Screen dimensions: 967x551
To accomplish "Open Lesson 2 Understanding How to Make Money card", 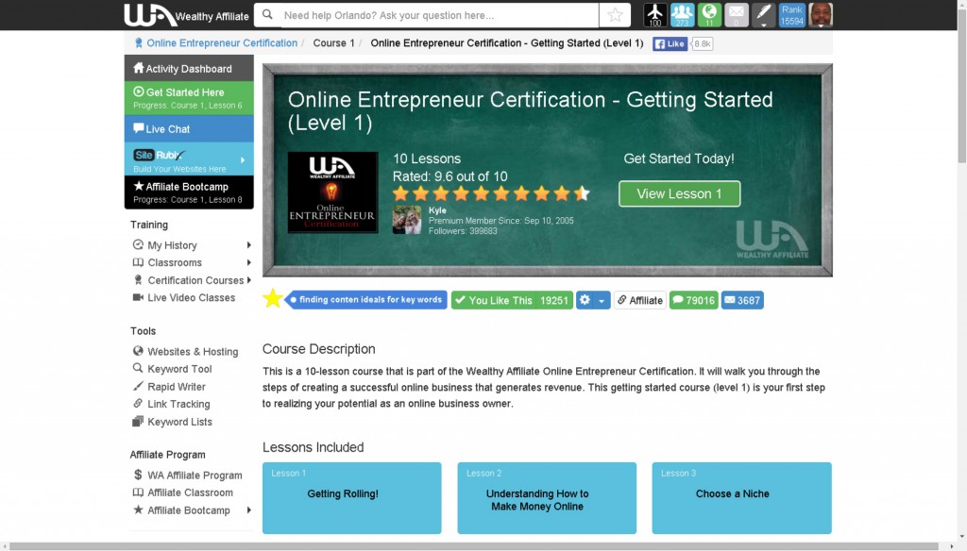I will tap(547, 498).
